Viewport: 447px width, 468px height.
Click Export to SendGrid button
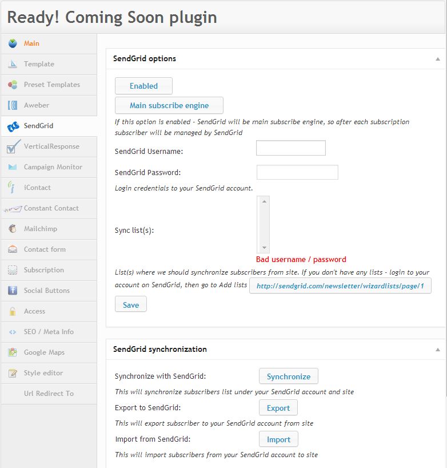(278, 407)
